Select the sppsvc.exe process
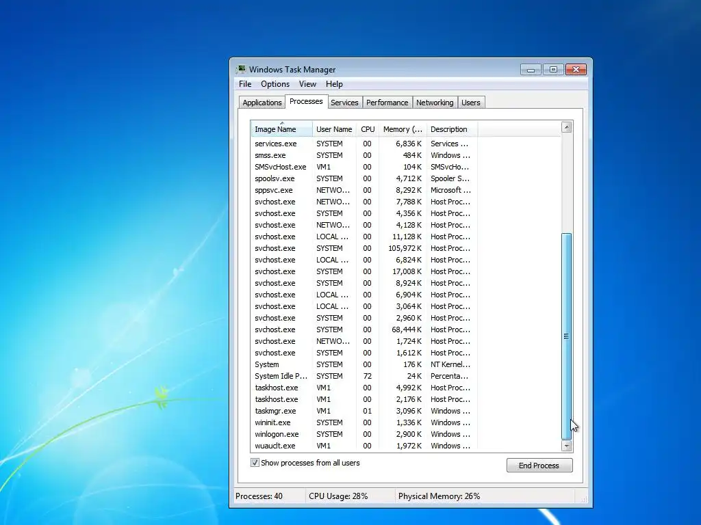Image resolution: width=701 pixels, height=525 pixels. [364, 190]
